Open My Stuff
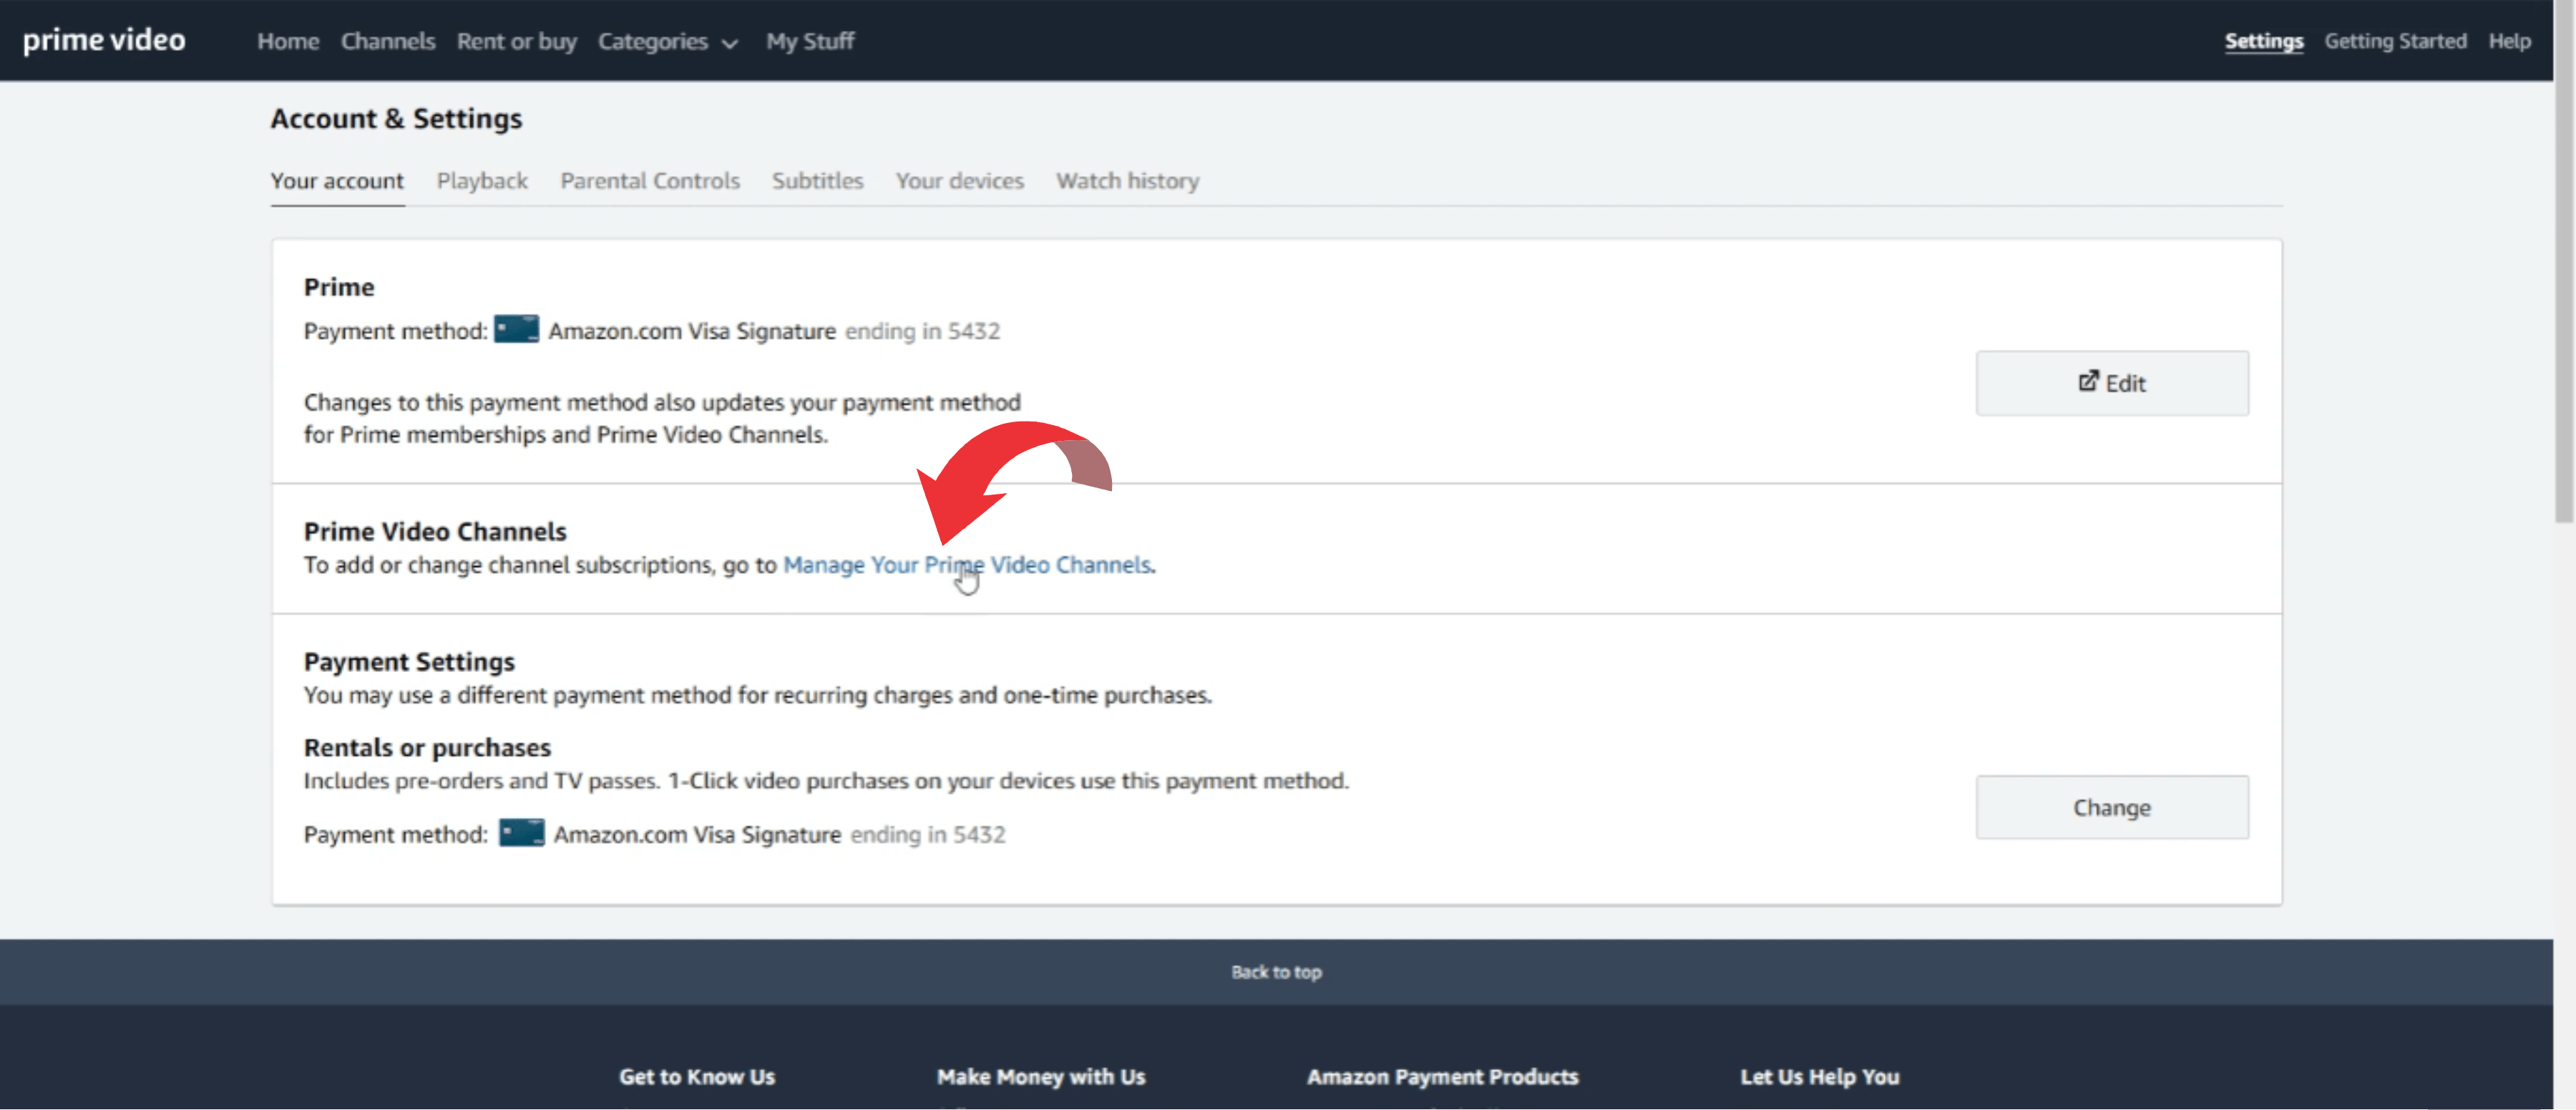Screen dimensions: 2576x1110 coord(810,41)
